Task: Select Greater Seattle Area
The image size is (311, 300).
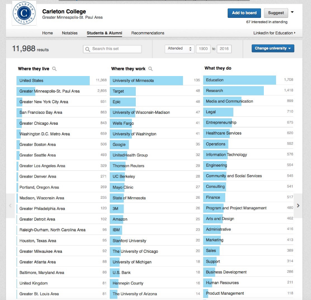Action: 61,155
